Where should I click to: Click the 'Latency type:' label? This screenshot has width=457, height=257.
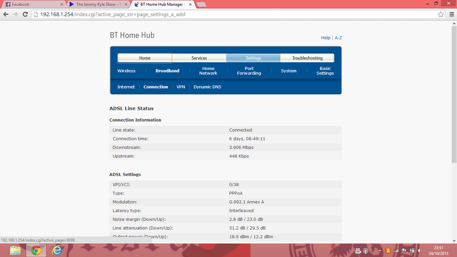click(127, 211)
